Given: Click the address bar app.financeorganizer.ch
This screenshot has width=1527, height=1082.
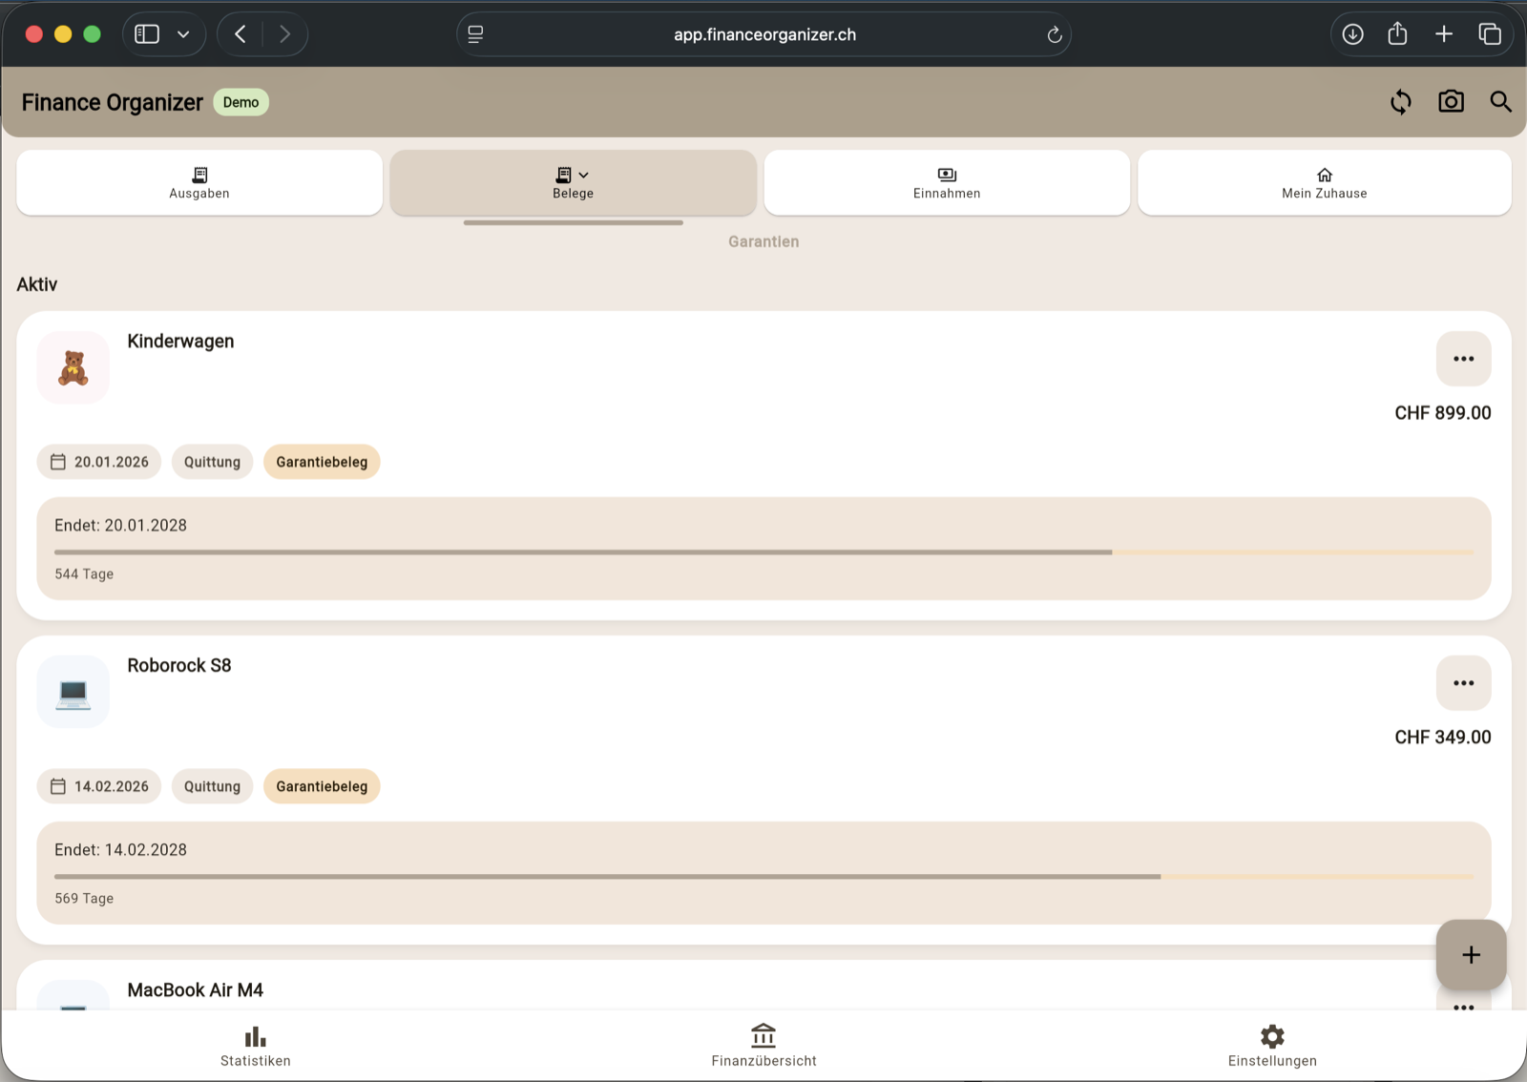Looking at the screenshot, I should click(764, 34).
